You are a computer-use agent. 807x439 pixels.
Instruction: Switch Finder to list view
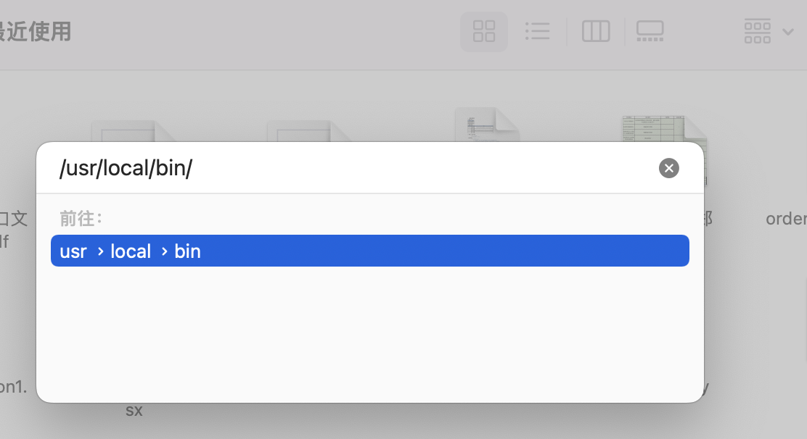[x=537, y=31]
